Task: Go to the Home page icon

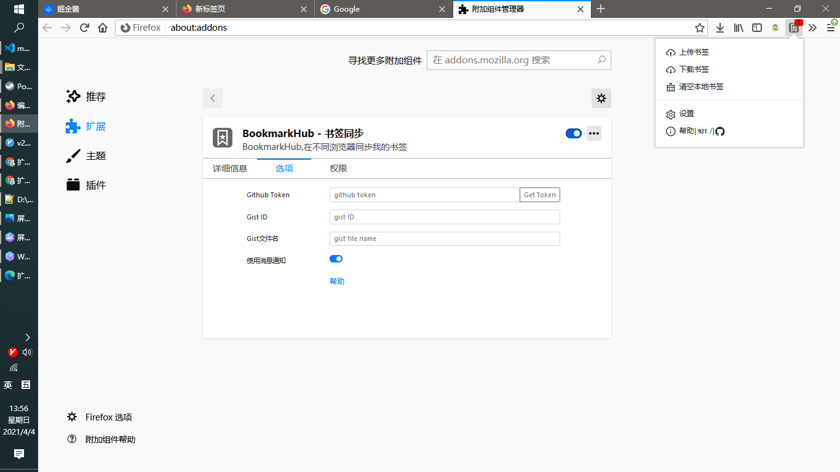Action: tap(103, 28)
